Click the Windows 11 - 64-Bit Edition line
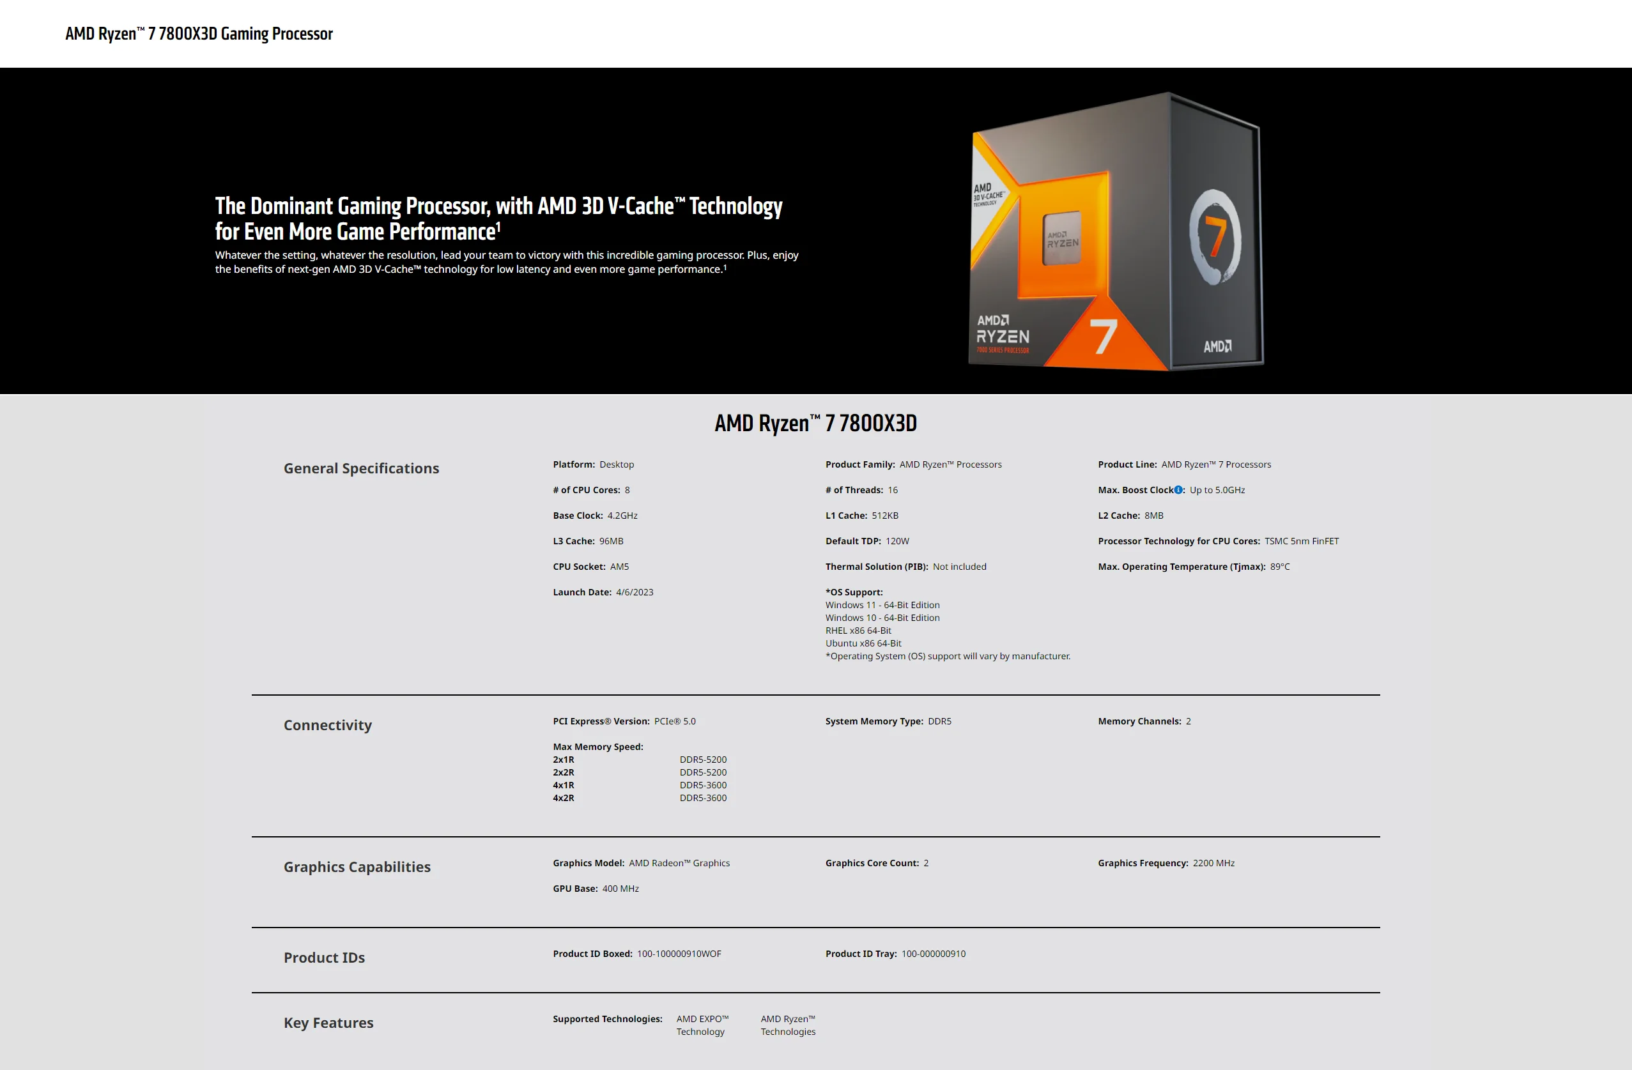This screenshot has height=1070, width=1632. coord(882,605)
